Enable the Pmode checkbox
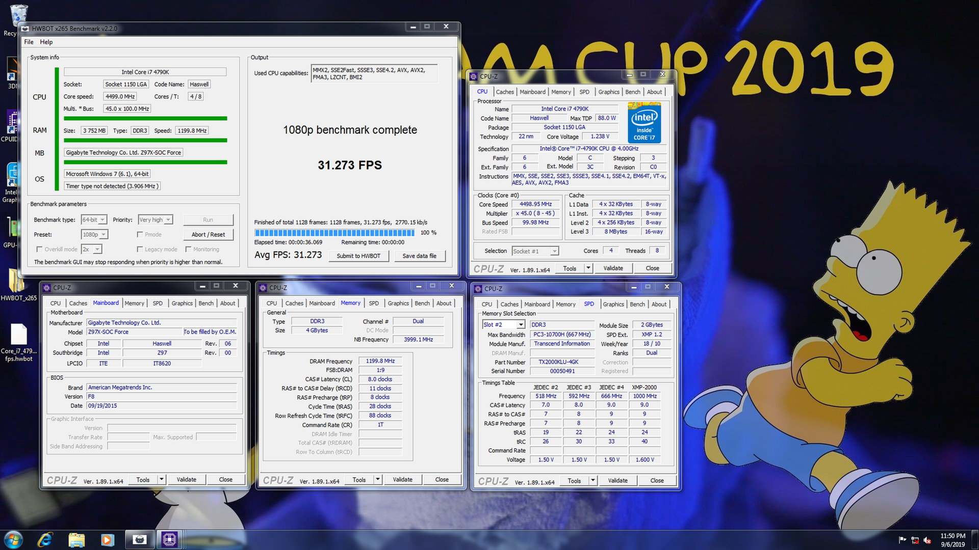The width and height of the screenshot is (979, 550). click(140, 234)
